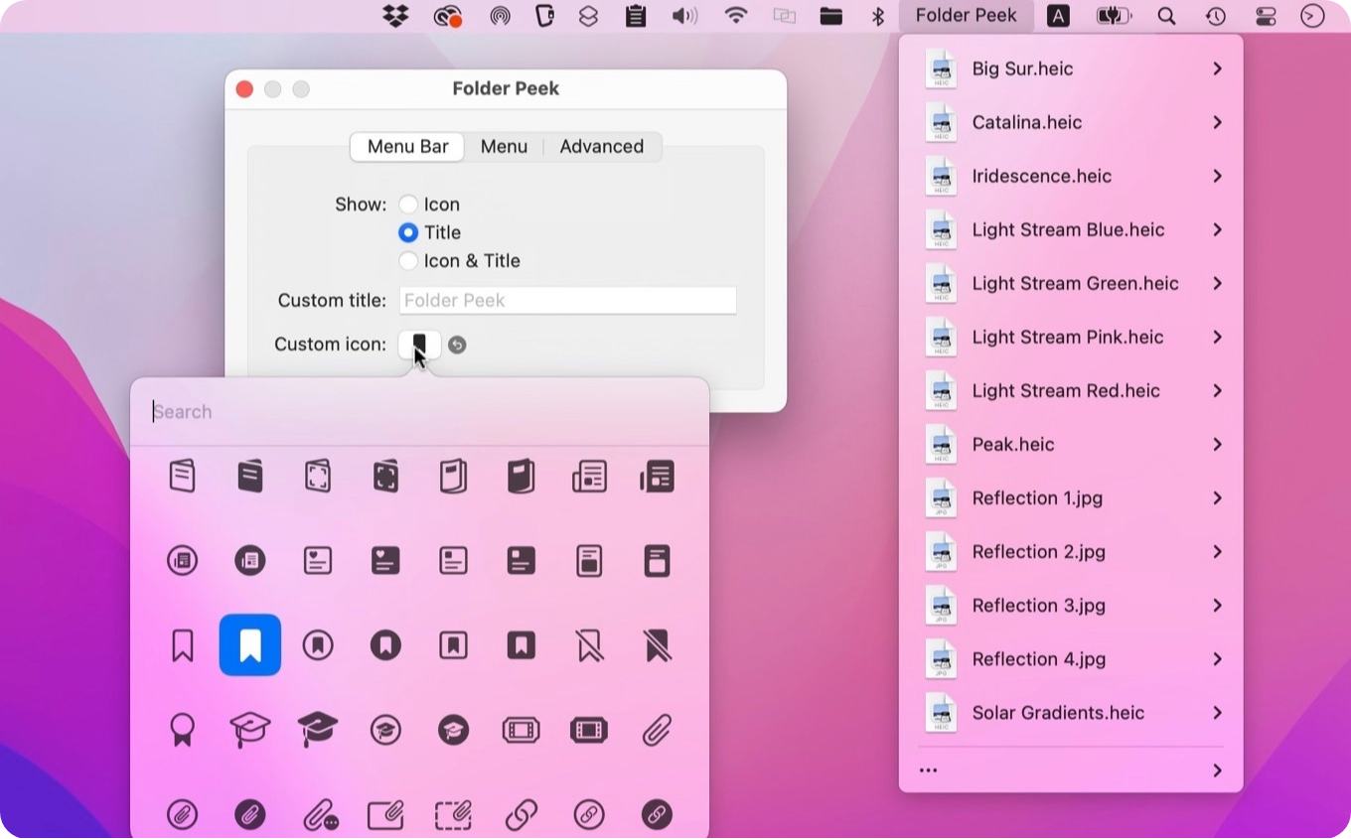This screenshot has width=1351, height=839.
Task: Open the Wi-Fi menu bar icon
Action: 735,16
